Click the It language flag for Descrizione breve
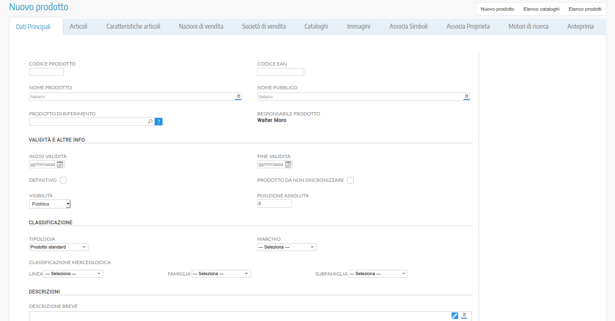This screenshot has width=615, height=321. [x=464, y=315]
